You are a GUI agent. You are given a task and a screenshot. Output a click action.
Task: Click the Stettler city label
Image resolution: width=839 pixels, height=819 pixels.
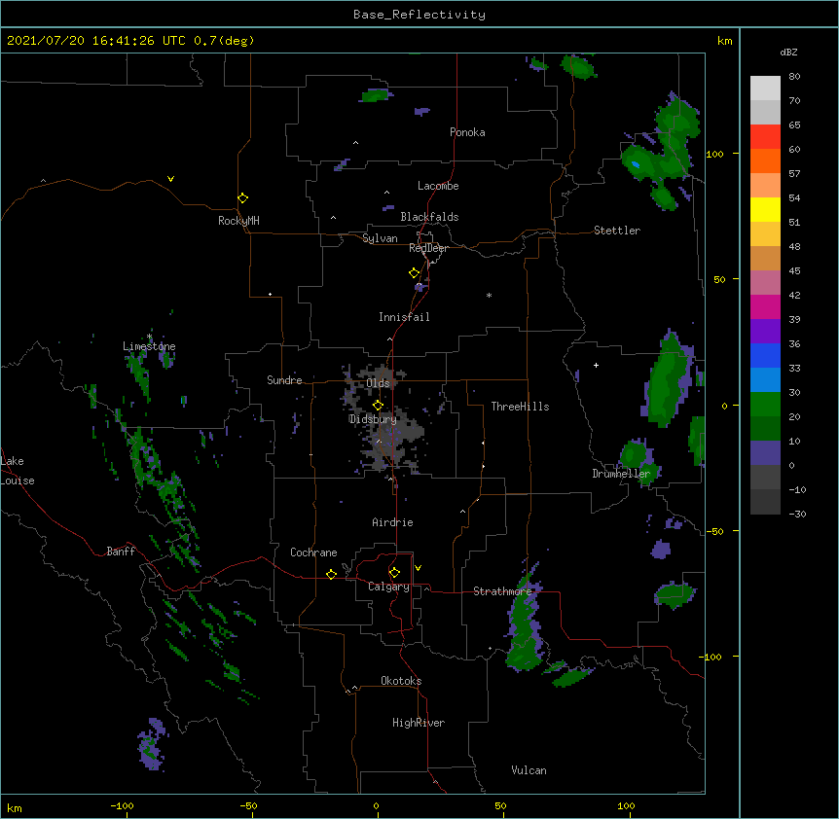coord(617,231)
